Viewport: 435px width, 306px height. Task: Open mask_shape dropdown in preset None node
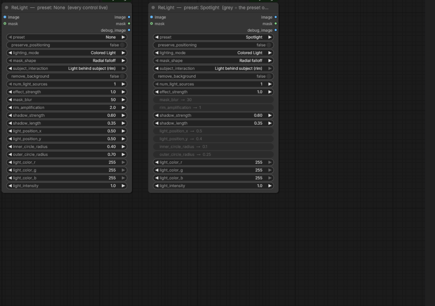coord(66,61)
